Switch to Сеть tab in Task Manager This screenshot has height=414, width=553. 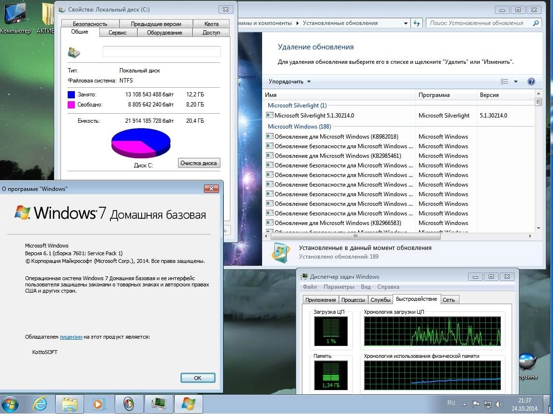[x=449, y=300]
